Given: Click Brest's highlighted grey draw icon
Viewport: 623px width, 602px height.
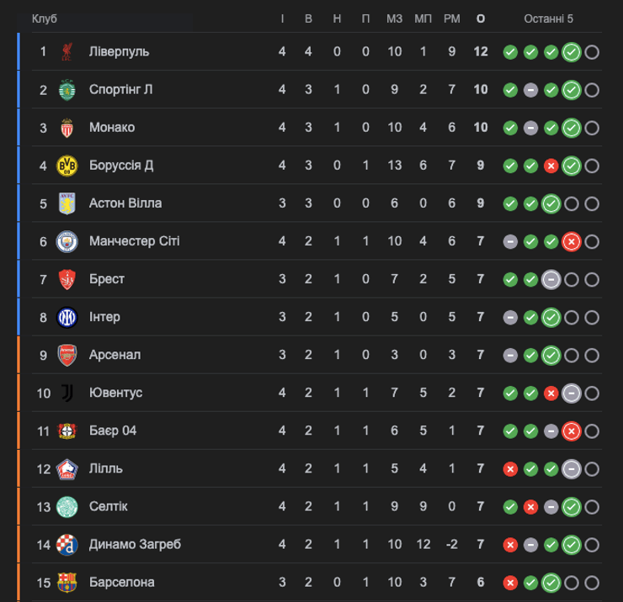Looking at the screenshot, I should pyautogui.click(x=551, y=279).
